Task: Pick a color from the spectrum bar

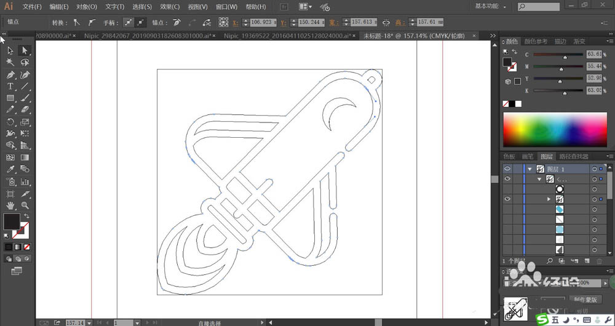Action: tap(555, 129)
